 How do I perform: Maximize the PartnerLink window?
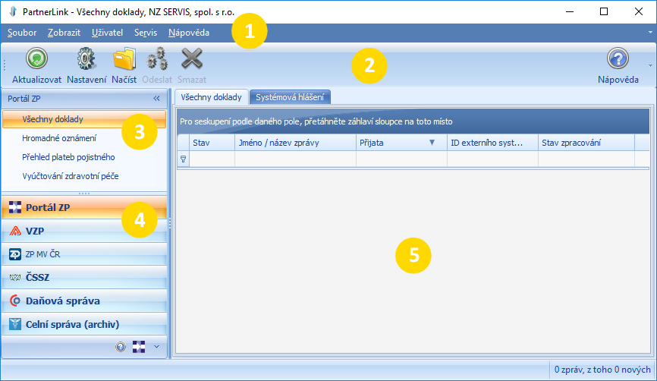[x=604, y=11]
